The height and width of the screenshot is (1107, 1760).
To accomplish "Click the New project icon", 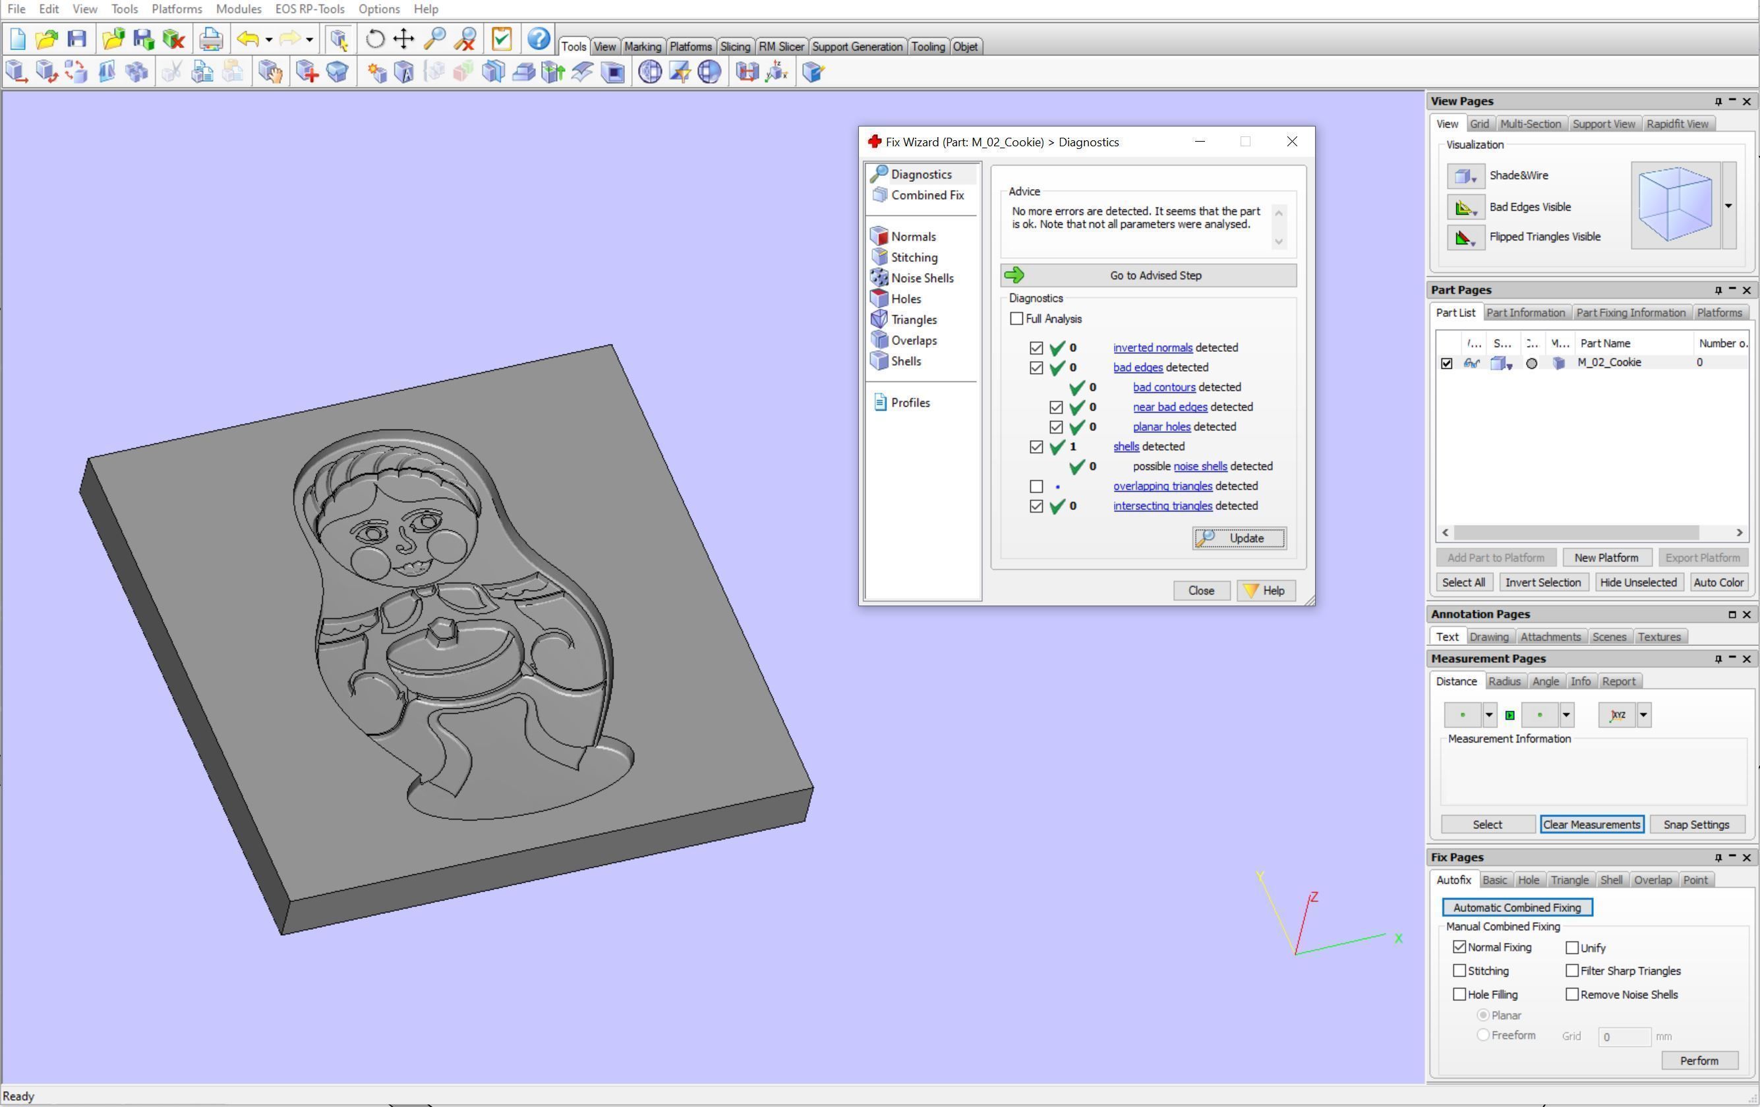I will [x=18, y=39].
